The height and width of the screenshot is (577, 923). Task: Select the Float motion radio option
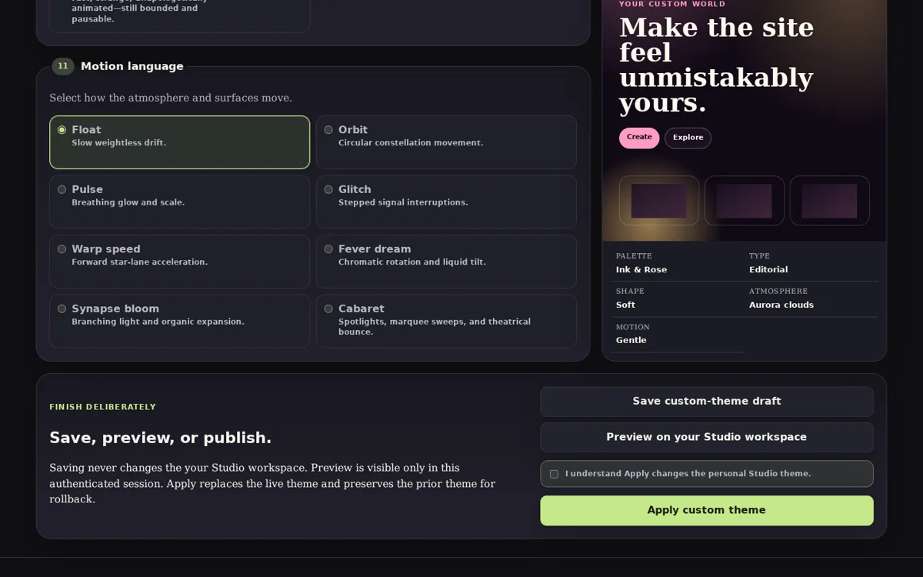(62, 130)
